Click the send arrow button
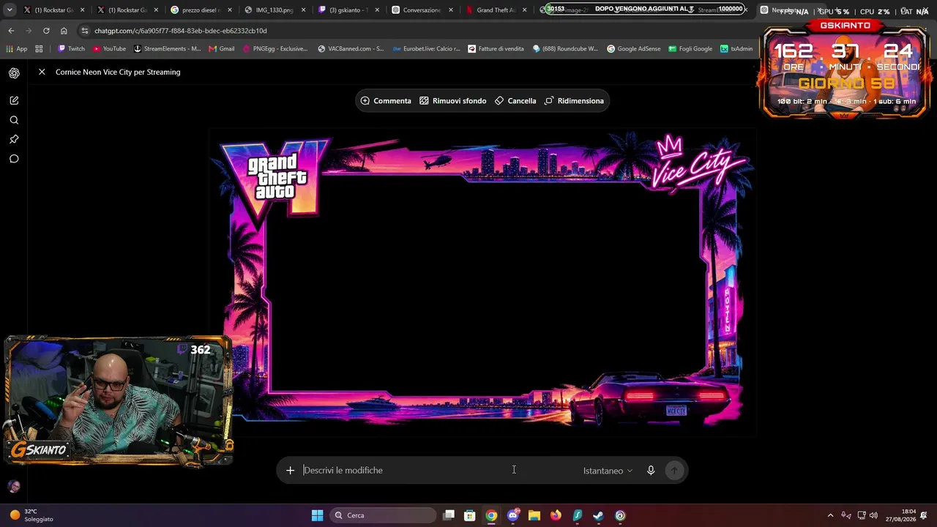Image resolution: width=937 pixels, height=527 pixels. pyautogui.click(x=674, y=471)
